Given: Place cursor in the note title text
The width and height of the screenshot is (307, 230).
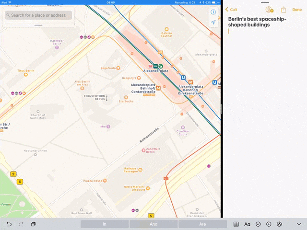Looking at the screenshot, I should (257, 22).
